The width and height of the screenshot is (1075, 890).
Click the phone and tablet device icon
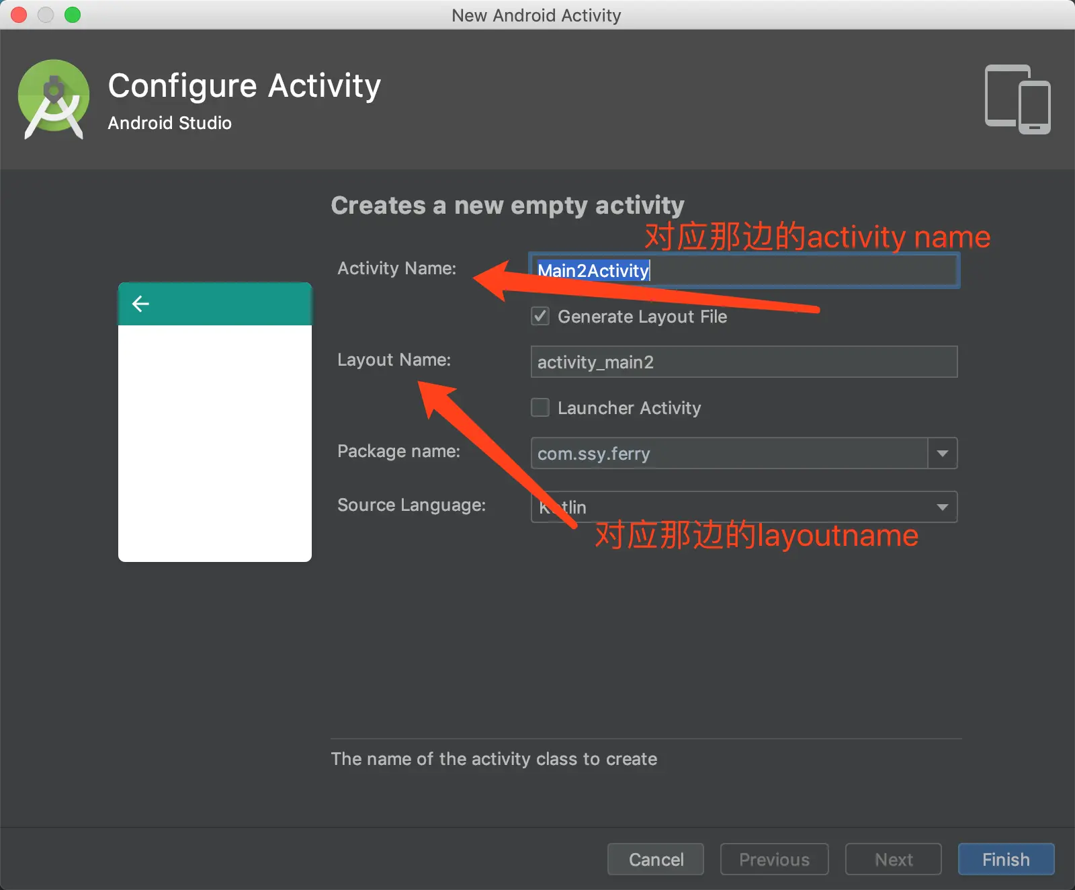pyautogui.click(x=1017, y=99)
